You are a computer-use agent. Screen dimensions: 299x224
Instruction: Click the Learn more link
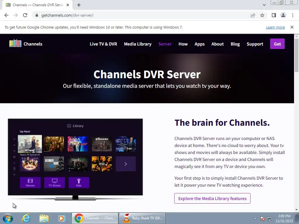click(275, 27)
